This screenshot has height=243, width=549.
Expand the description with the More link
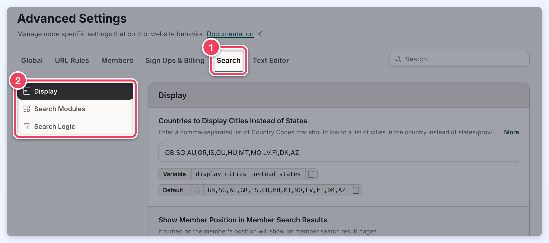[x=512, y=132]
